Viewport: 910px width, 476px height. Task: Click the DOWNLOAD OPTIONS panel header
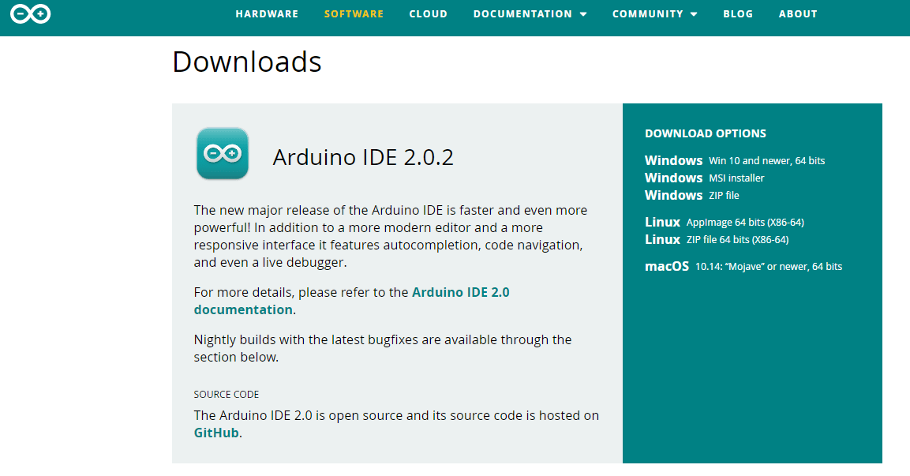pyautogui.click(x=706, y=133)
